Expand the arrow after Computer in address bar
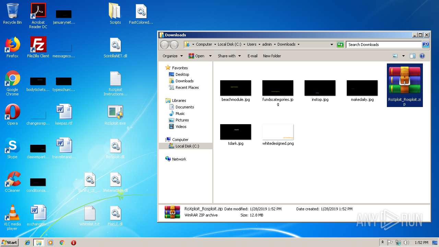439x247 pixels. click(x=215, y=45)
